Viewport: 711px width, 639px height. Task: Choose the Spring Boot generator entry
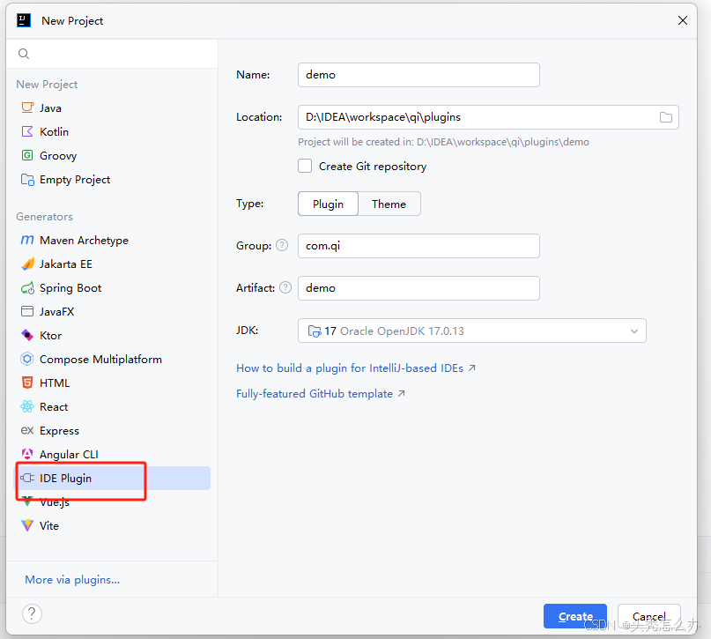(x=113, y=288)
